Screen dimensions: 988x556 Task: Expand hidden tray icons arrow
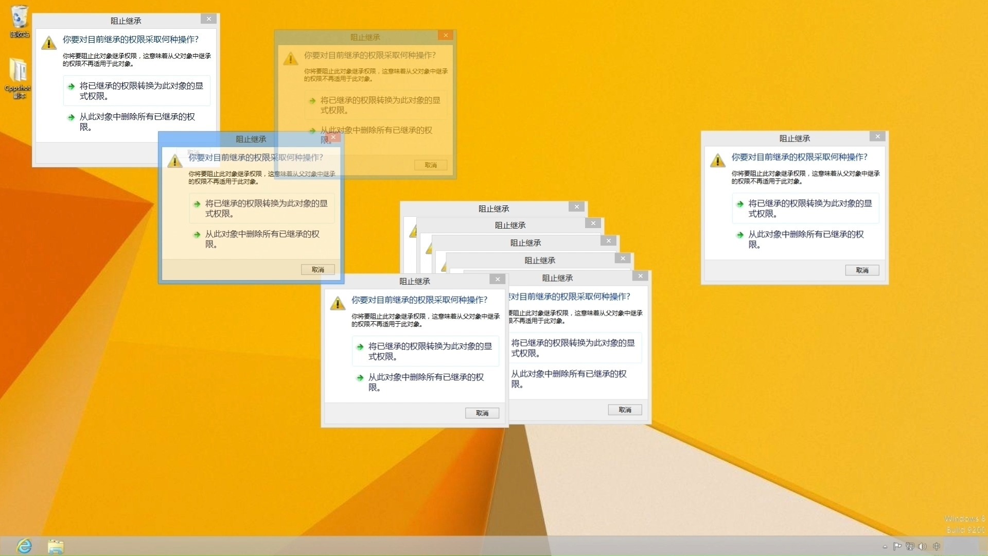pyautogui.click(x=885, y=546)
